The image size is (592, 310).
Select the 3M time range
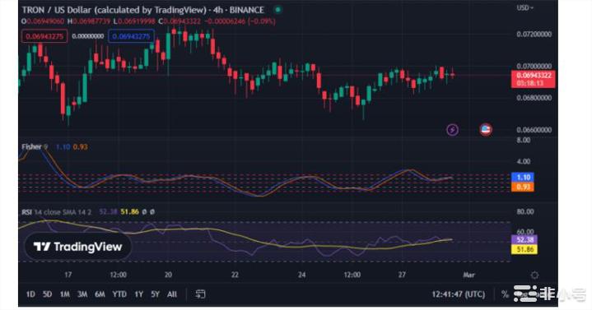pos(82,294)
